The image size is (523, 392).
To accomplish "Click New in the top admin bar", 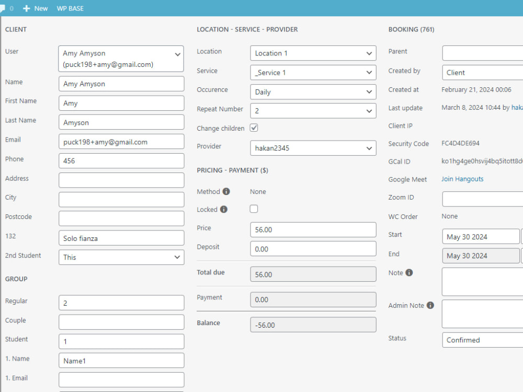I will tap(39, 8).
